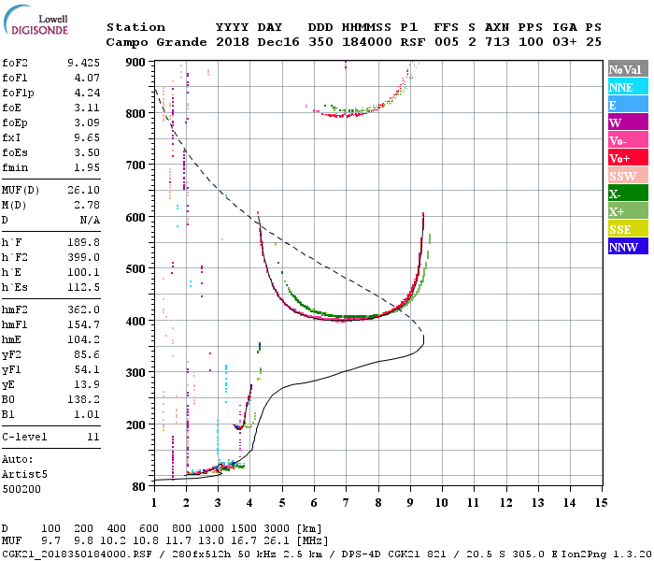Screen dimensions: 654x561
Task: Click the M(D) value 2.78
Action: click(x=87, y=205)
